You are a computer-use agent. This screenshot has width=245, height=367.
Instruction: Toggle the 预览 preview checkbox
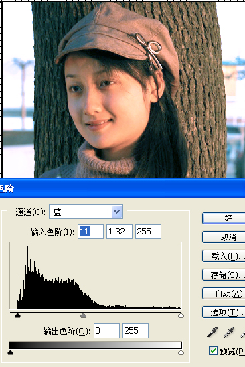tap(213, 351)
